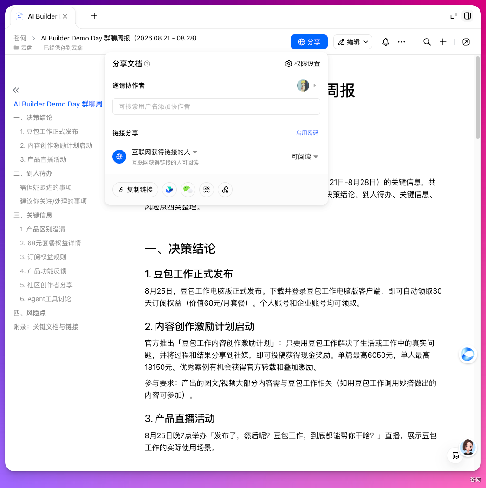Go to outline item 4. 产品功能反馈
This screenshot has height=488, width=486.
point(43,271)
